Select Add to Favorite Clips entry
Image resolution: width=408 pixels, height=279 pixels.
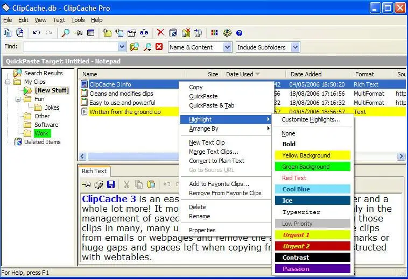(226, 184)
